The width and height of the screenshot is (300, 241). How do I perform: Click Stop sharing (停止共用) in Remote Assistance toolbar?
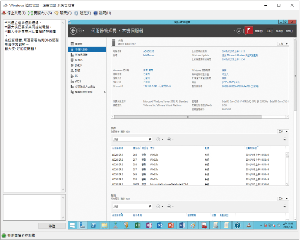point(14,13)
